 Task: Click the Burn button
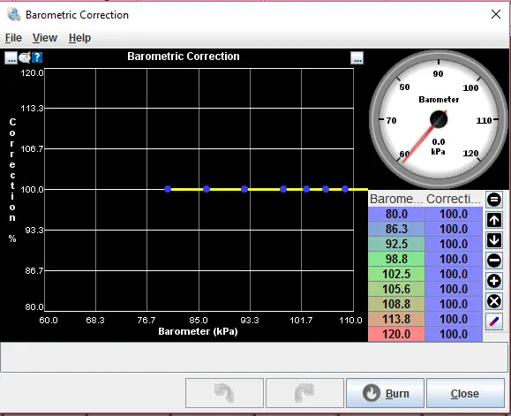pos(385,393)
